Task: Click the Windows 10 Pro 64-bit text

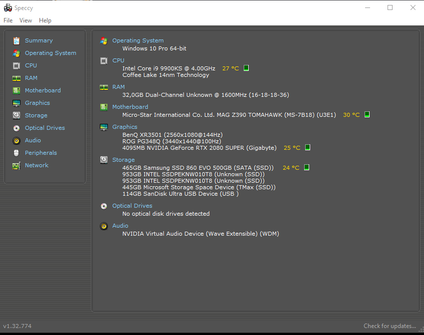Action: (154, 48)
